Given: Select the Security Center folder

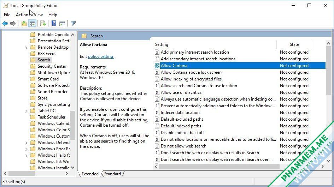Looking at the screenshot, I should click(x=52, y=66).
